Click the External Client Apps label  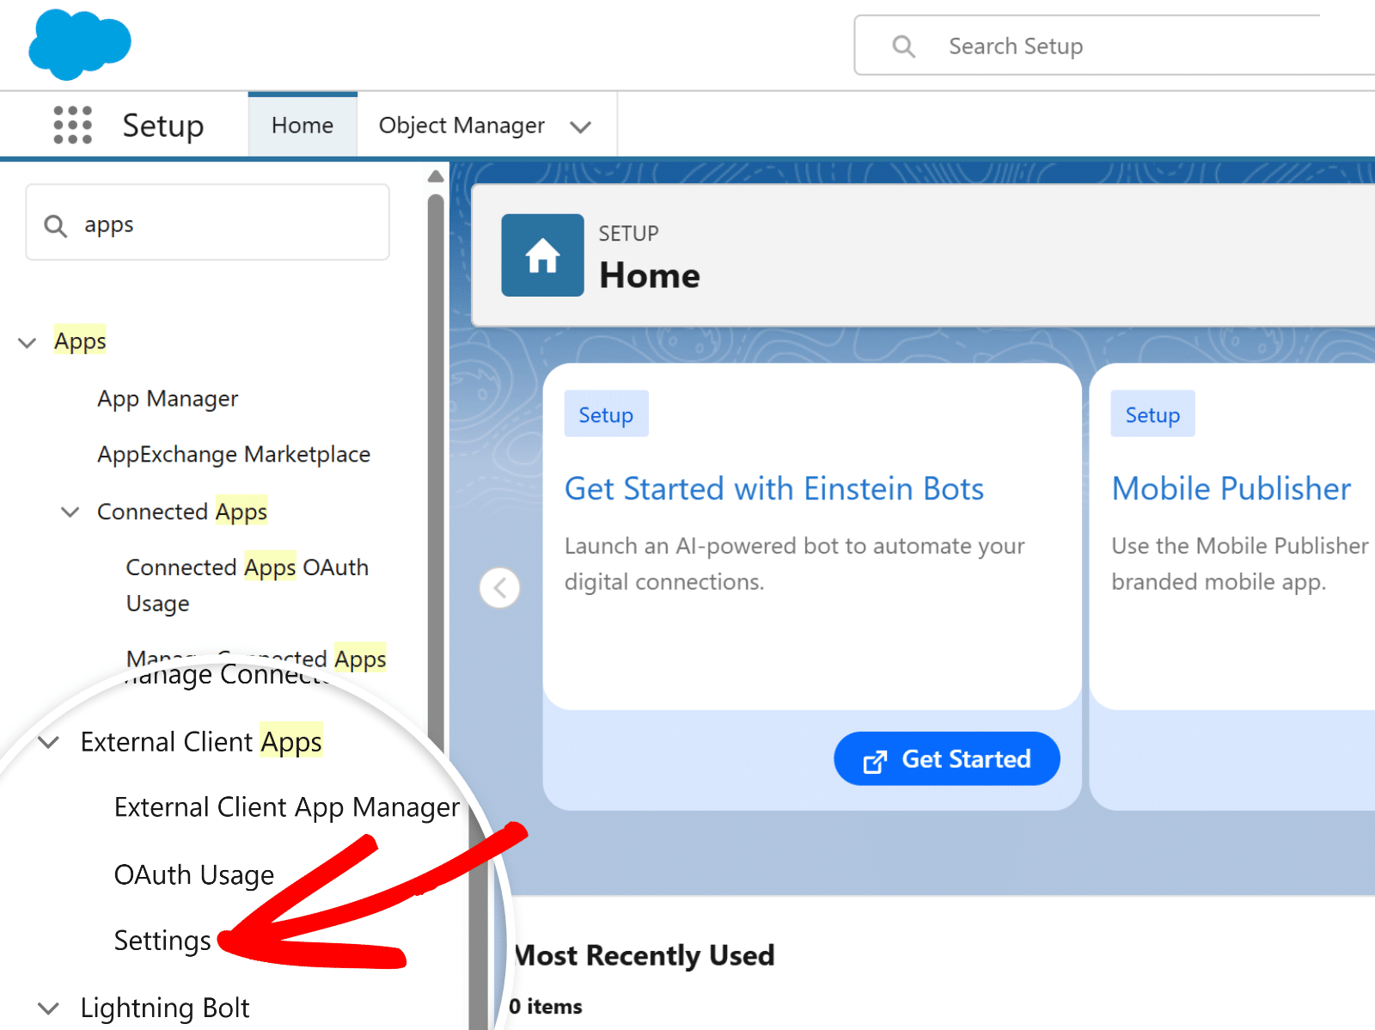pyautogui.click(x=201, y=742)
